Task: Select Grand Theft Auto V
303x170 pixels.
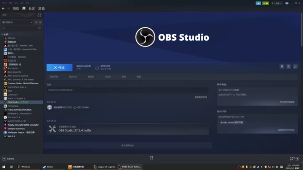Action: 17,87
